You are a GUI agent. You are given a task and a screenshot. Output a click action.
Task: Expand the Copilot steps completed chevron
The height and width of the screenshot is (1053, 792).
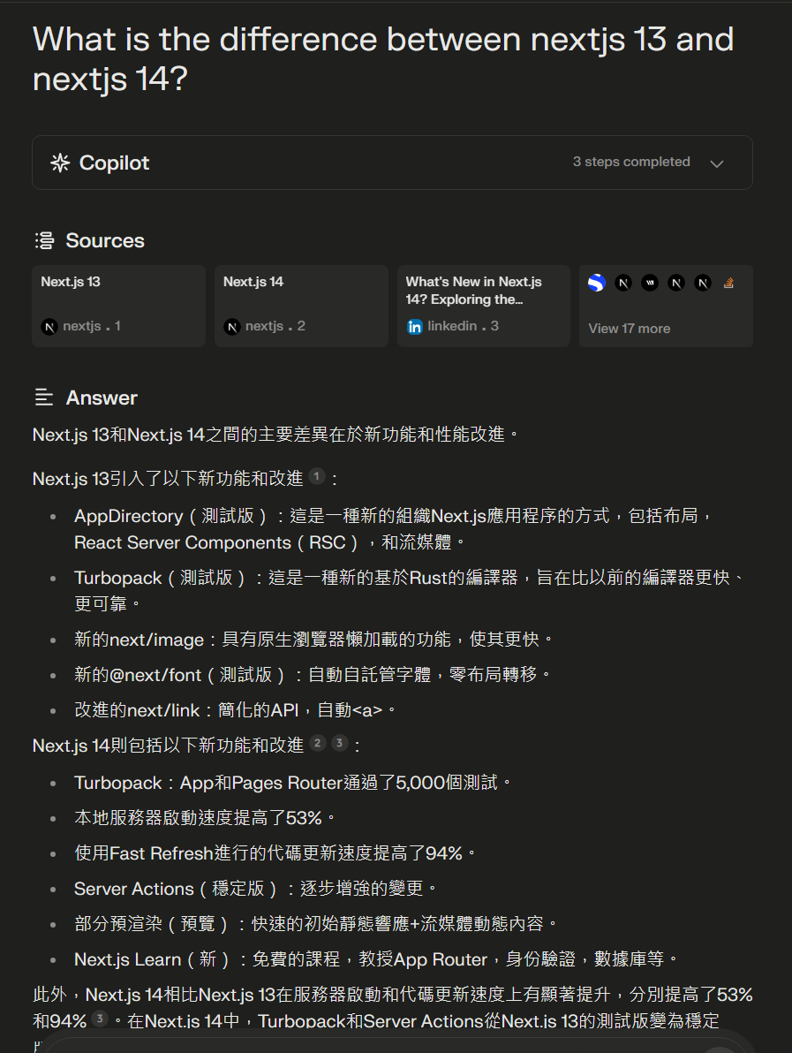tap(717, 163)
